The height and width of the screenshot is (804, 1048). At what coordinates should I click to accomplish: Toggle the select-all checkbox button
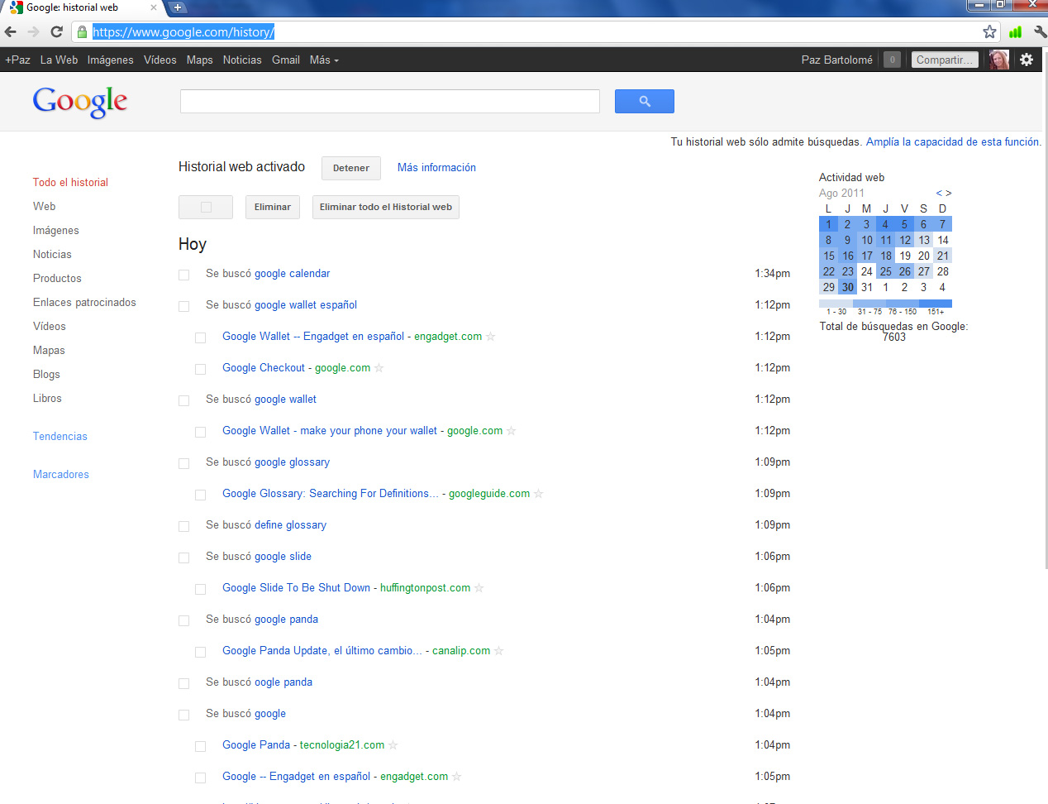[x=206, y=208]
